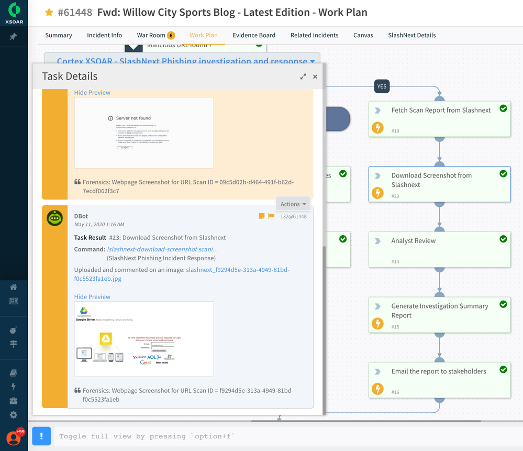Click the flag evidence icon on DBot entry

[271, 216]
